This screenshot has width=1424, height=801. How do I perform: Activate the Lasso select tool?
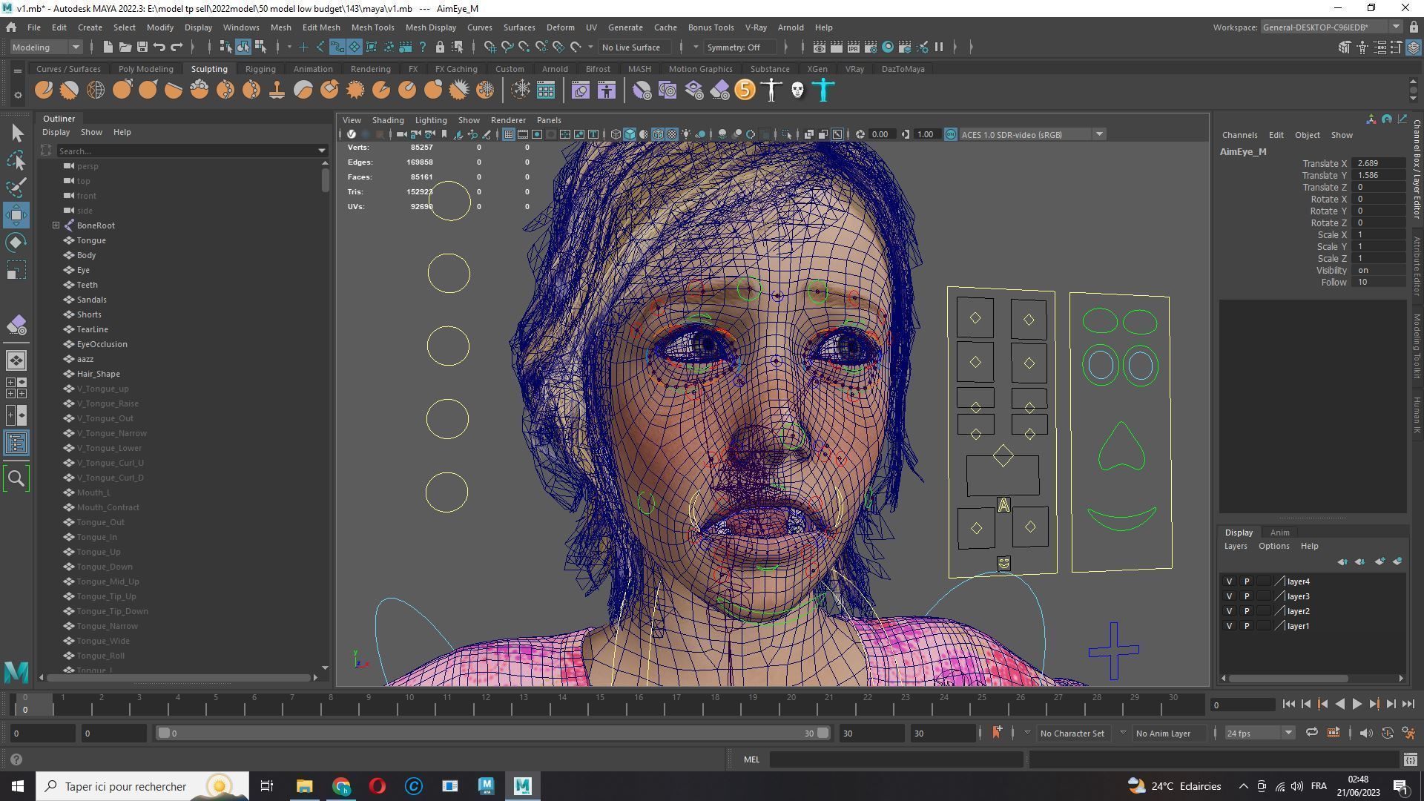tap(16, 160)
